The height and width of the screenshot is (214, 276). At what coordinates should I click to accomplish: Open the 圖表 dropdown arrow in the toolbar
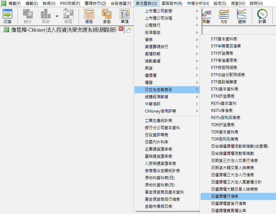pos(57,16)
